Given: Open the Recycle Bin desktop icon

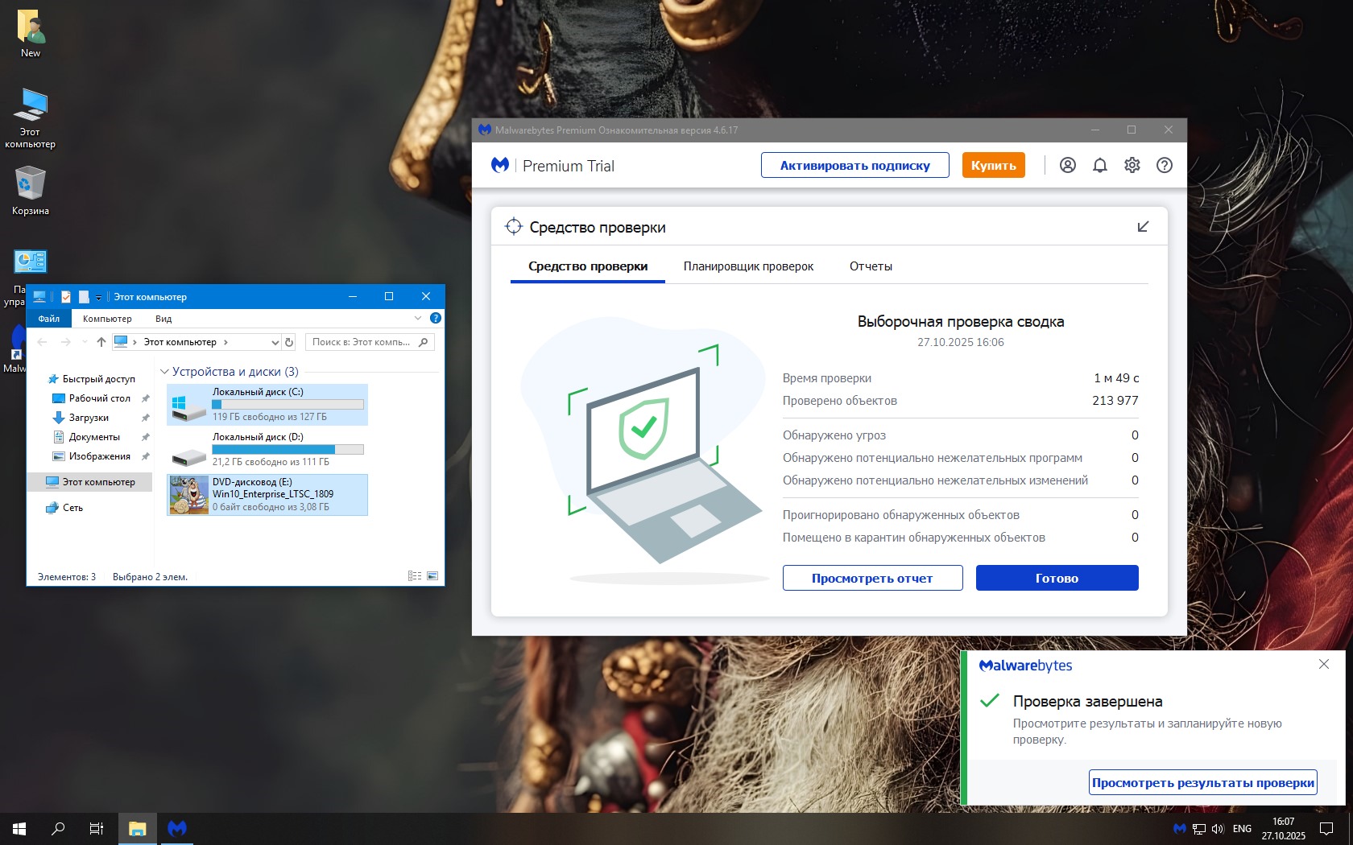Looking at the screenshot, I should [x=31, y=190].
